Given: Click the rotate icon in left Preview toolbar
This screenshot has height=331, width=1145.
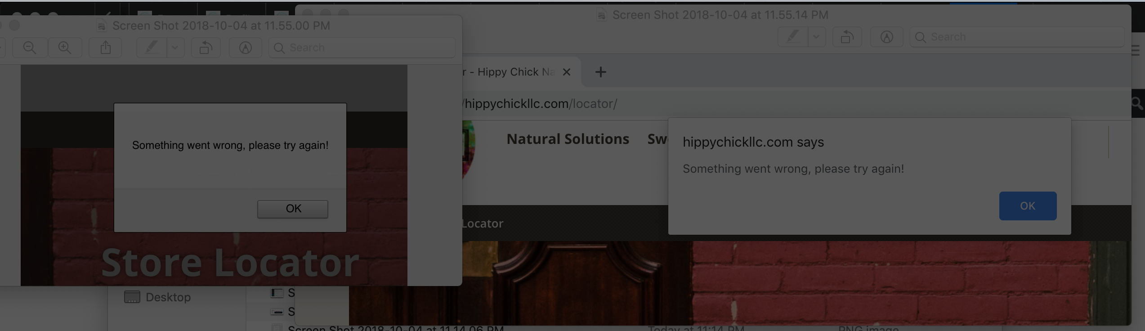Looking at the screenshot, I should (x=206, y=48).
